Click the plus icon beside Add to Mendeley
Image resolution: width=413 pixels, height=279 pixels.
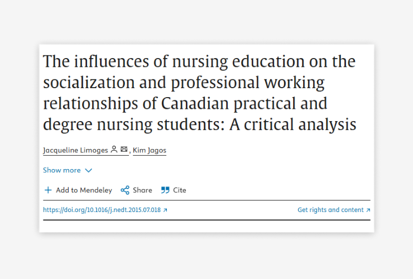click(x=48, y=190)
